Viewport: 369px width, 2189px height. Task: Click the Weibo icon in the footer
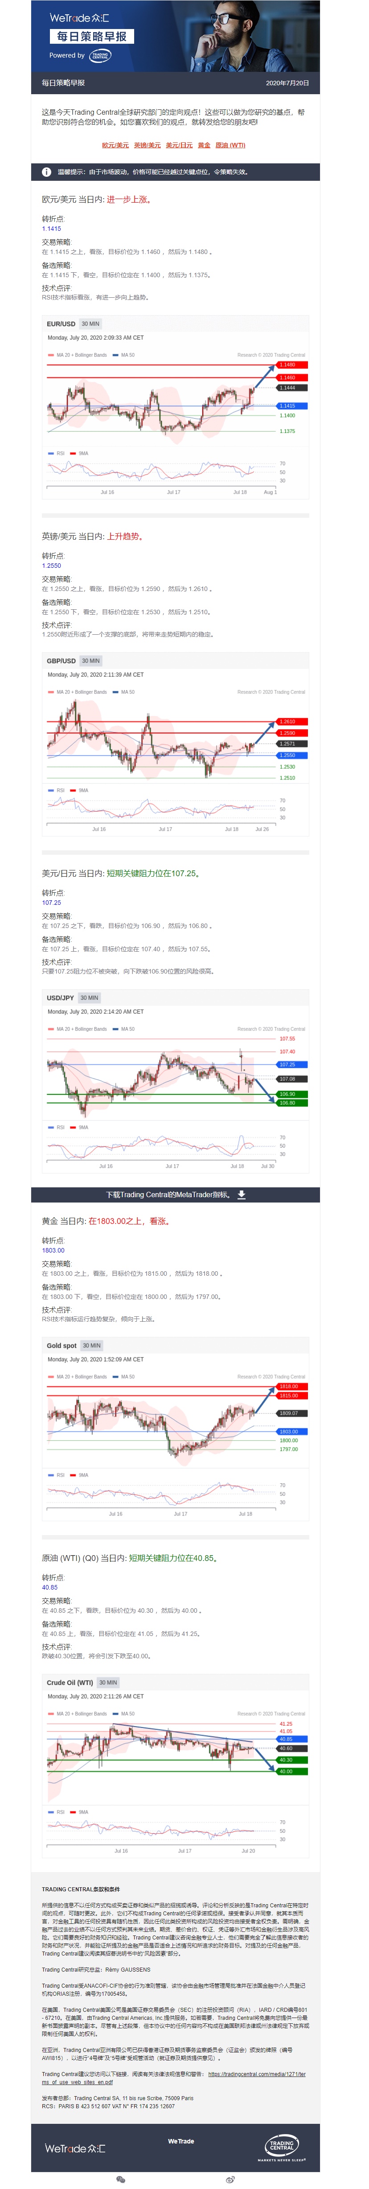click(231, 2180)
